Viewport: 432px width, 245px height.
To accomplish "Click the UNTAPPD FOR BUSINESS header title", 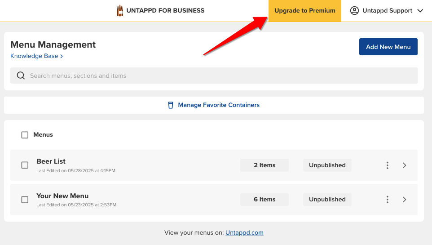I will coord(165,10).
